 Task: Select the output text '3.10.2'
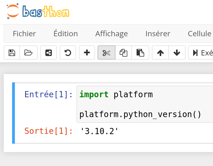point(99,131)
